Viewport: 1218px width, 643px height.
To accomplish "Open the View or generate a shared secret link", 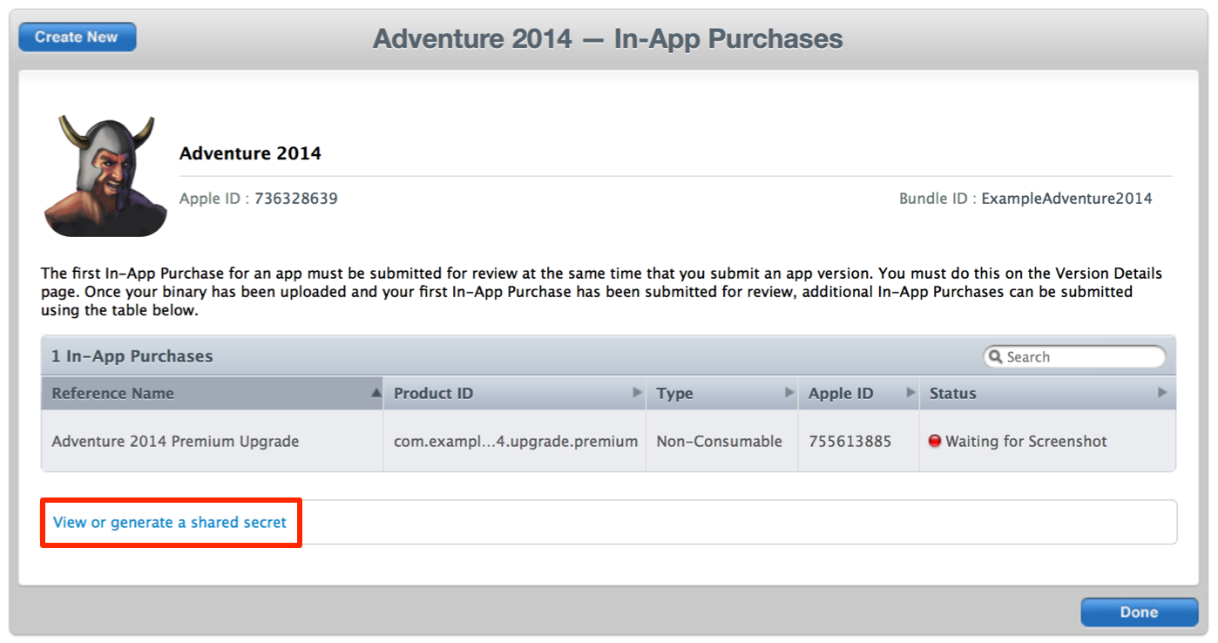I will [x=170, y=523].
